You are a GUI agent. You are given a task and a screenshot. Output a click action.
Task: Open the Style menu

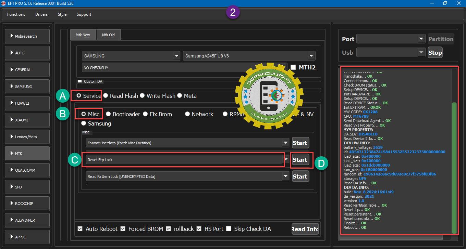(x=62, y=14)
